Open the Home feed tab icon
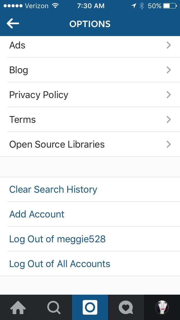 [18, 307]
